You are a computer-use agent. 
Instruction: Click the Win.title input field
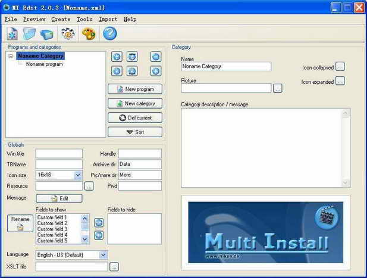tap(59, 154)
